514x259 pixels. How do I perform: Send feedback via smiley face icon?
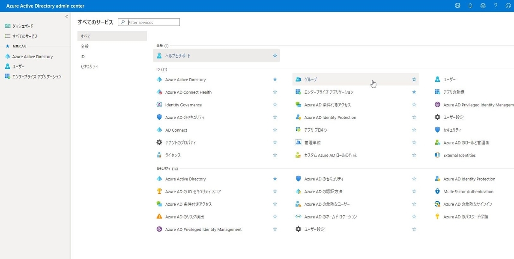pyautogui.click(x=508, y=6)
